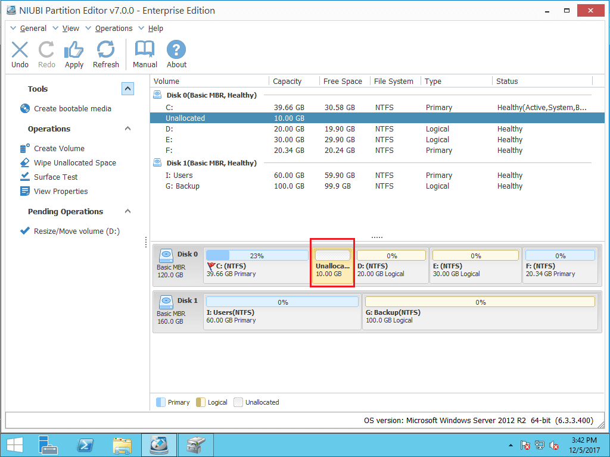Click the NIUBI Partition Editor taskbar icon
The height and width of the screenshot is (457, 610).
[159, 445]
